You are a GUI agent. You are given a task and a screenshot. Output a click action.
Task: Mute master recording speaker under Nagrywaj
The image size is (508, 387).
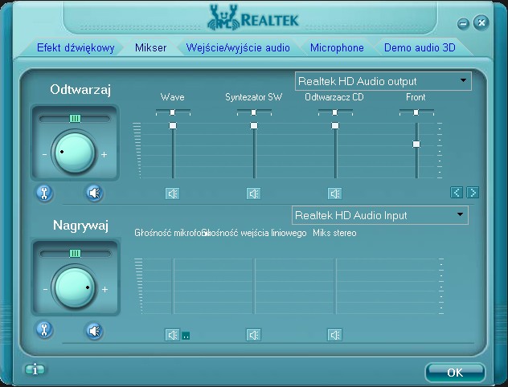(95, 331)
